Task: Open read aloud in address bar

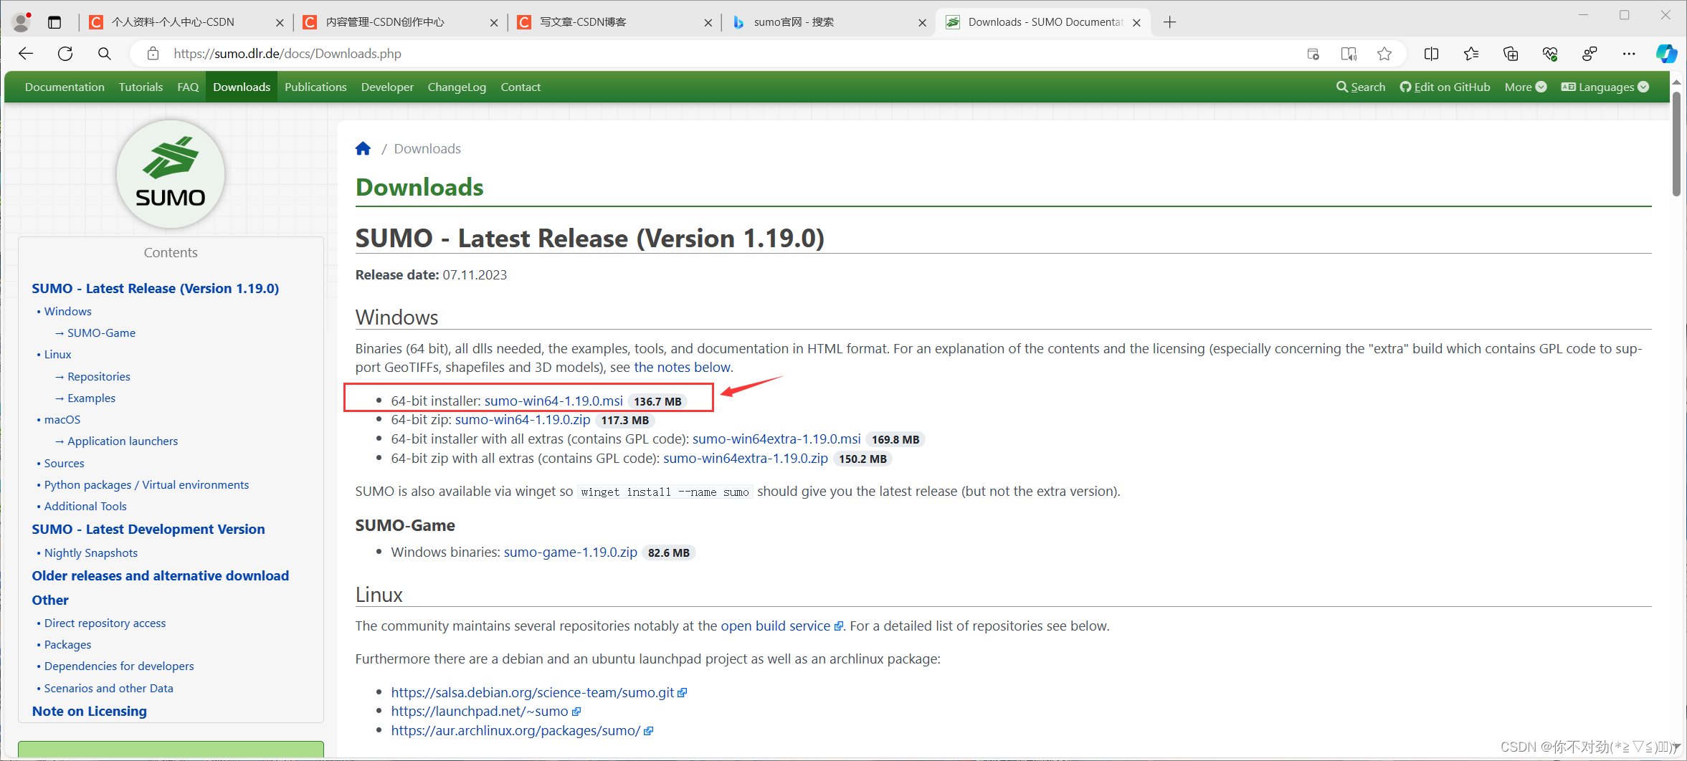Action: (1349, 54)
